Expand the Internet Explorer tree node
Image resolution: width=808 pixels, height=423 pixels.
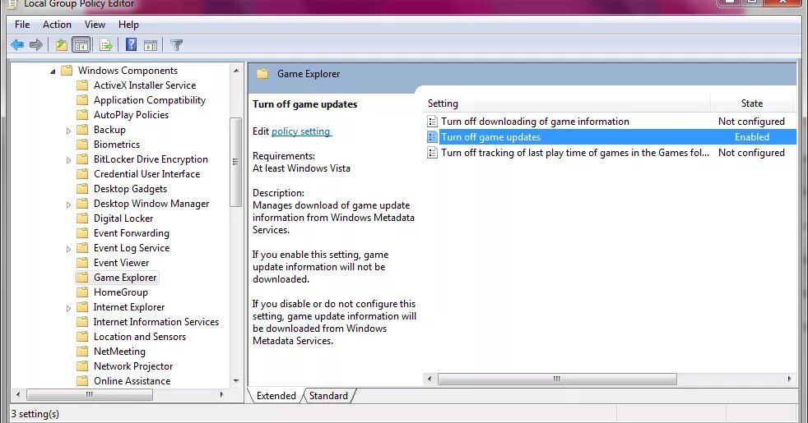pyautogui.click(x=68, y=308)
